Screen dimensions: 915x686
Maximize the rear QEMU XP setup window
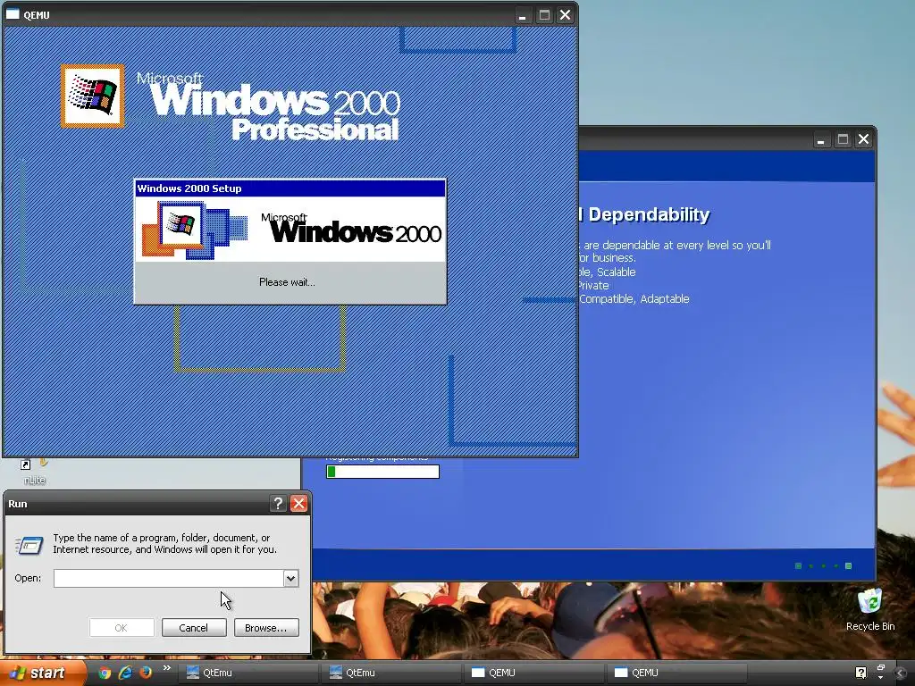[842, 139]
